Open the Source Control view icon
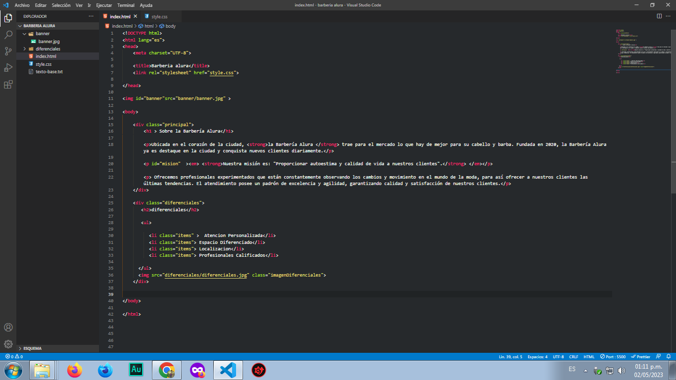 (x=8, y=51)
